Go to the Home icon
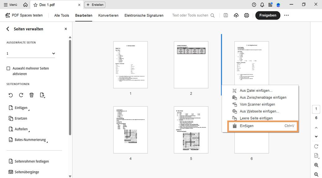The height and width of the screenshot is (178, 322). [25, 5]
